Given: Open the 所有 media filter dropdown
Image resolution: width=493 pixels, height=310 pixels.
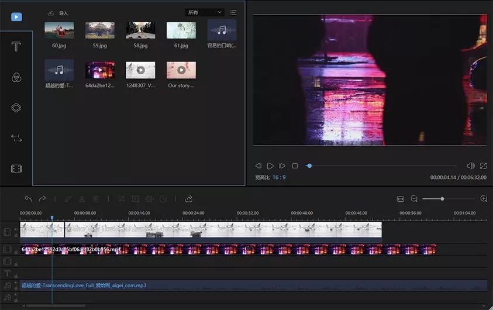Looking at the screenshot, I should click(x=205, y=12).
